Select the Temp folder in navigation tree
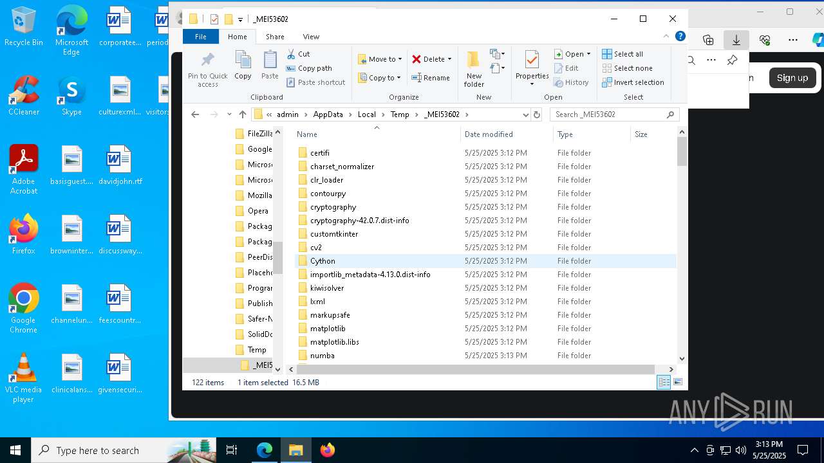This screenshot has height=463, width=824. click(x=256, y=350)
